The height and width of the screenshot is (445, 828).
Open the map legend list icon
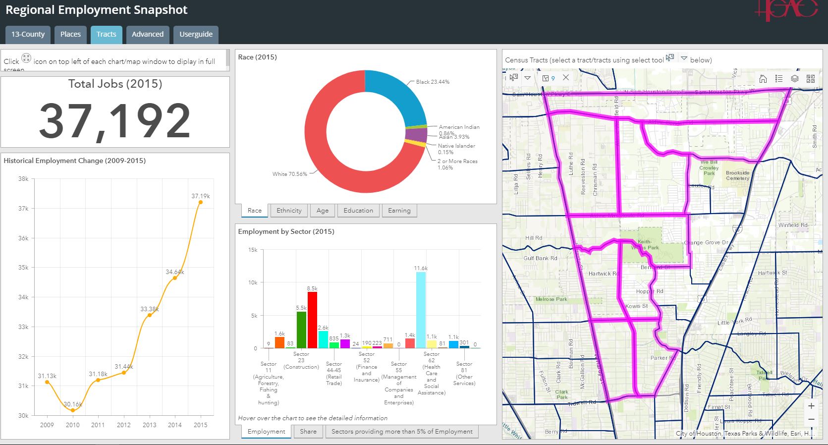tap(779, 79)
